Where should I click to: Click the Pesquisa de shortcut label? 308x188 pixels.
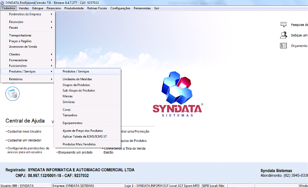coord(299,25)
